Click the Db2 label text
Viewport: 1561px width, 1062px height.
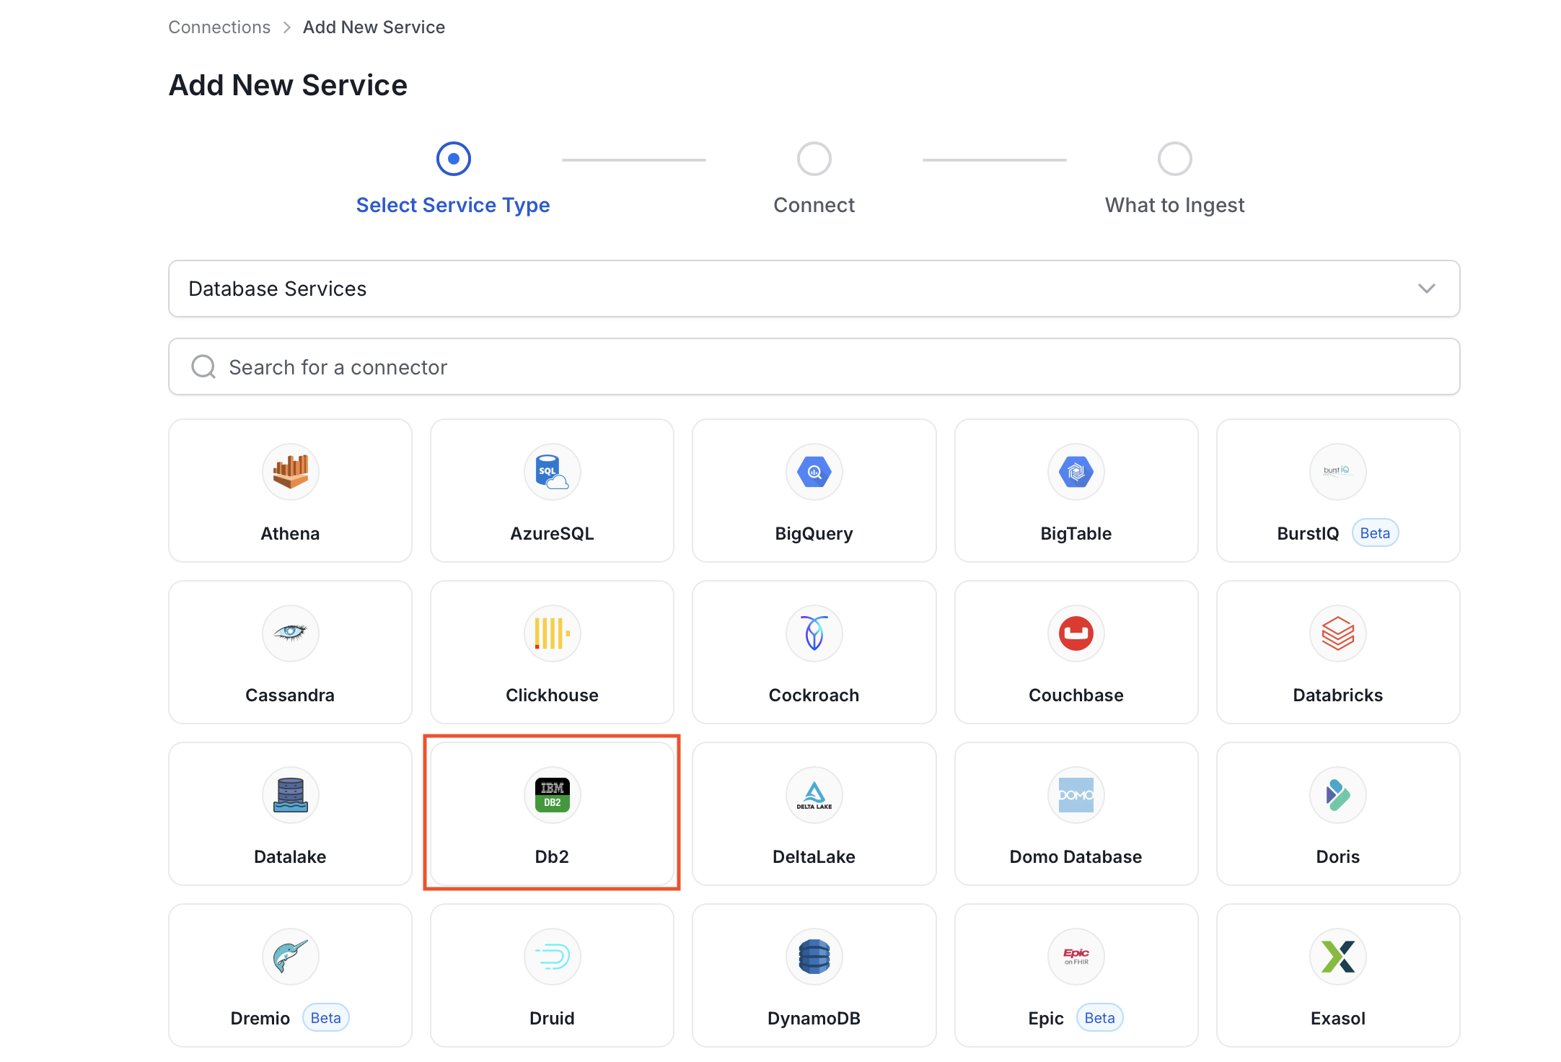tap(552, 856)
